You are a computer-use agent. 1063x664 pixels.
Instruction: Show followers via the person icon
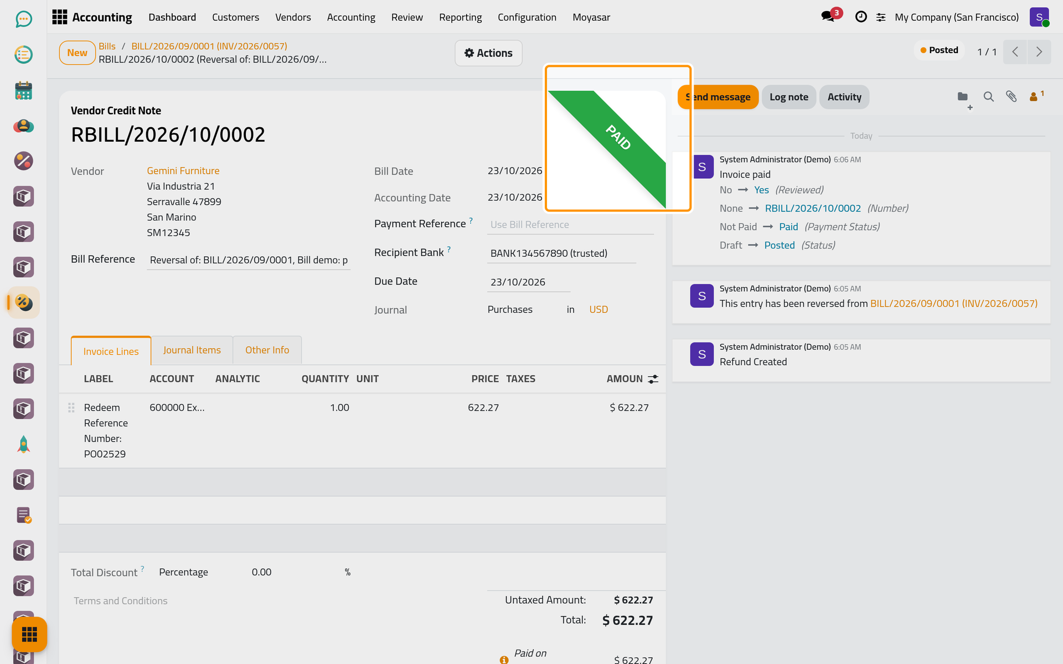1036,96
